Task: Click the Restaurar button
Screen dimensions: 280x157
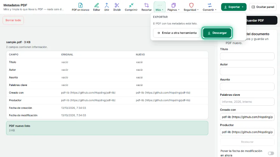Action: point(247,142)
